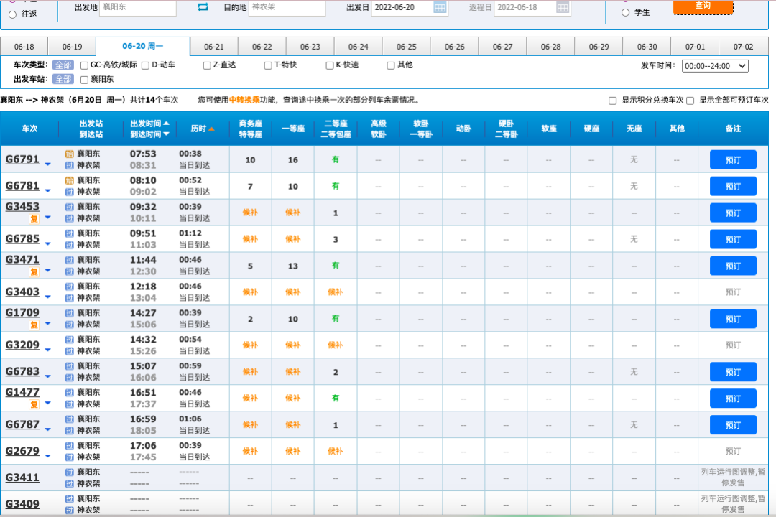
Task: Click the 过 icon beside 神农架 in G6787 row
Action: 69,430
